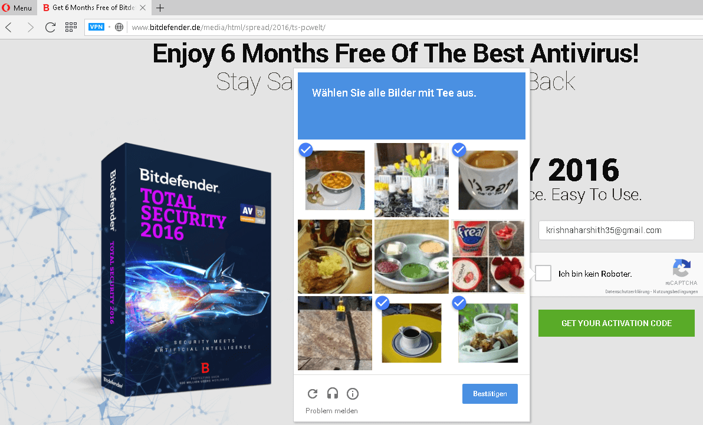Click the address bar URL
703x425 pixels.
[x=229, y=27]
